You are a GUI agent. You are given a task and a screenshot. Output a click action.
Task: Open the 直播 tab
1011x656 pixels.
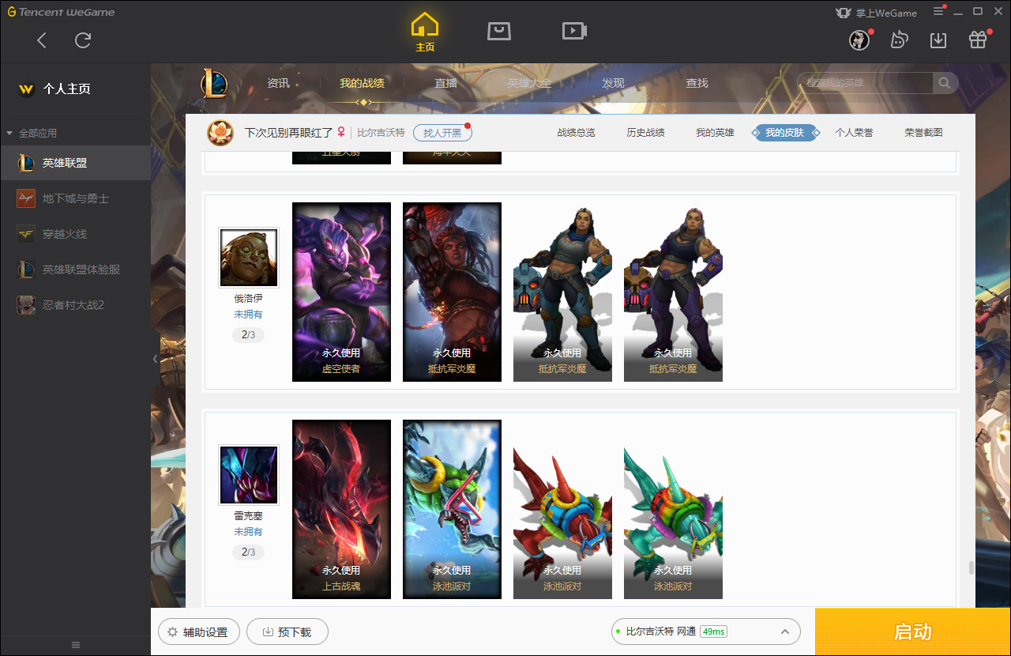[445, 83]
